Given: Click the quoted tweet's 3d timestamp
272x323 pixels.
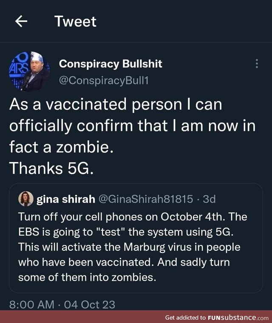Looking at the screenshot, I should point(210,199).
